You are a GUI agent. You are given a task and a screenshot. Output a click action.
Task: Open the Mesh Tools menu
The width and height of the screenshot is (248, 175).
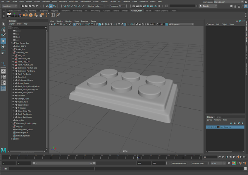pos(74,2)
